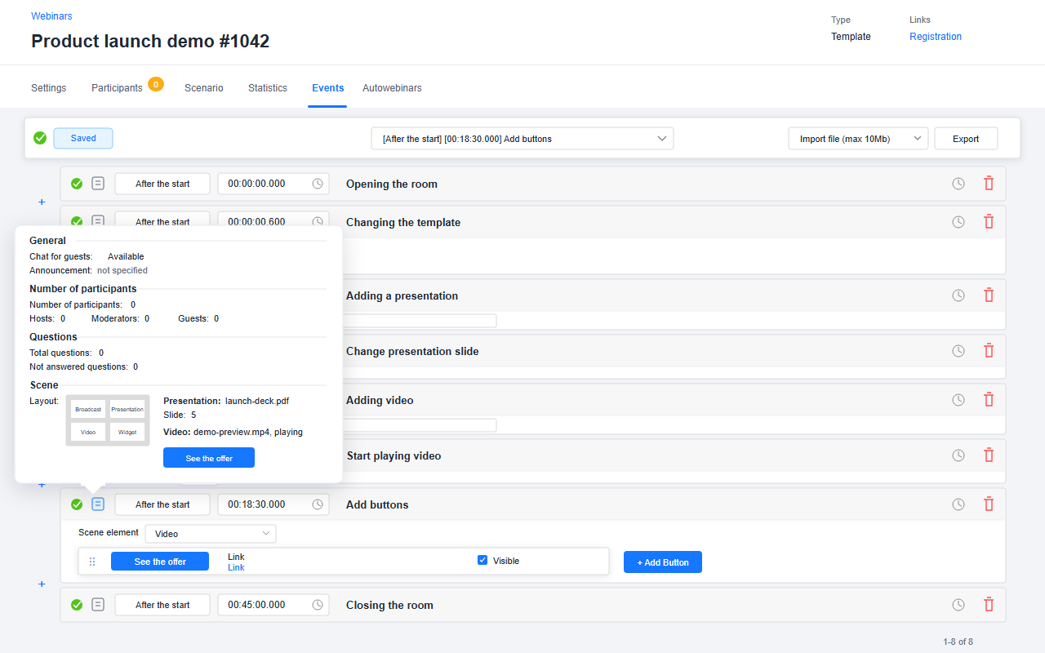The width and height of the screenshot is (1045, 653).
Task: Click clock icon on Changing the template row
Action: [x=958, y=222]
